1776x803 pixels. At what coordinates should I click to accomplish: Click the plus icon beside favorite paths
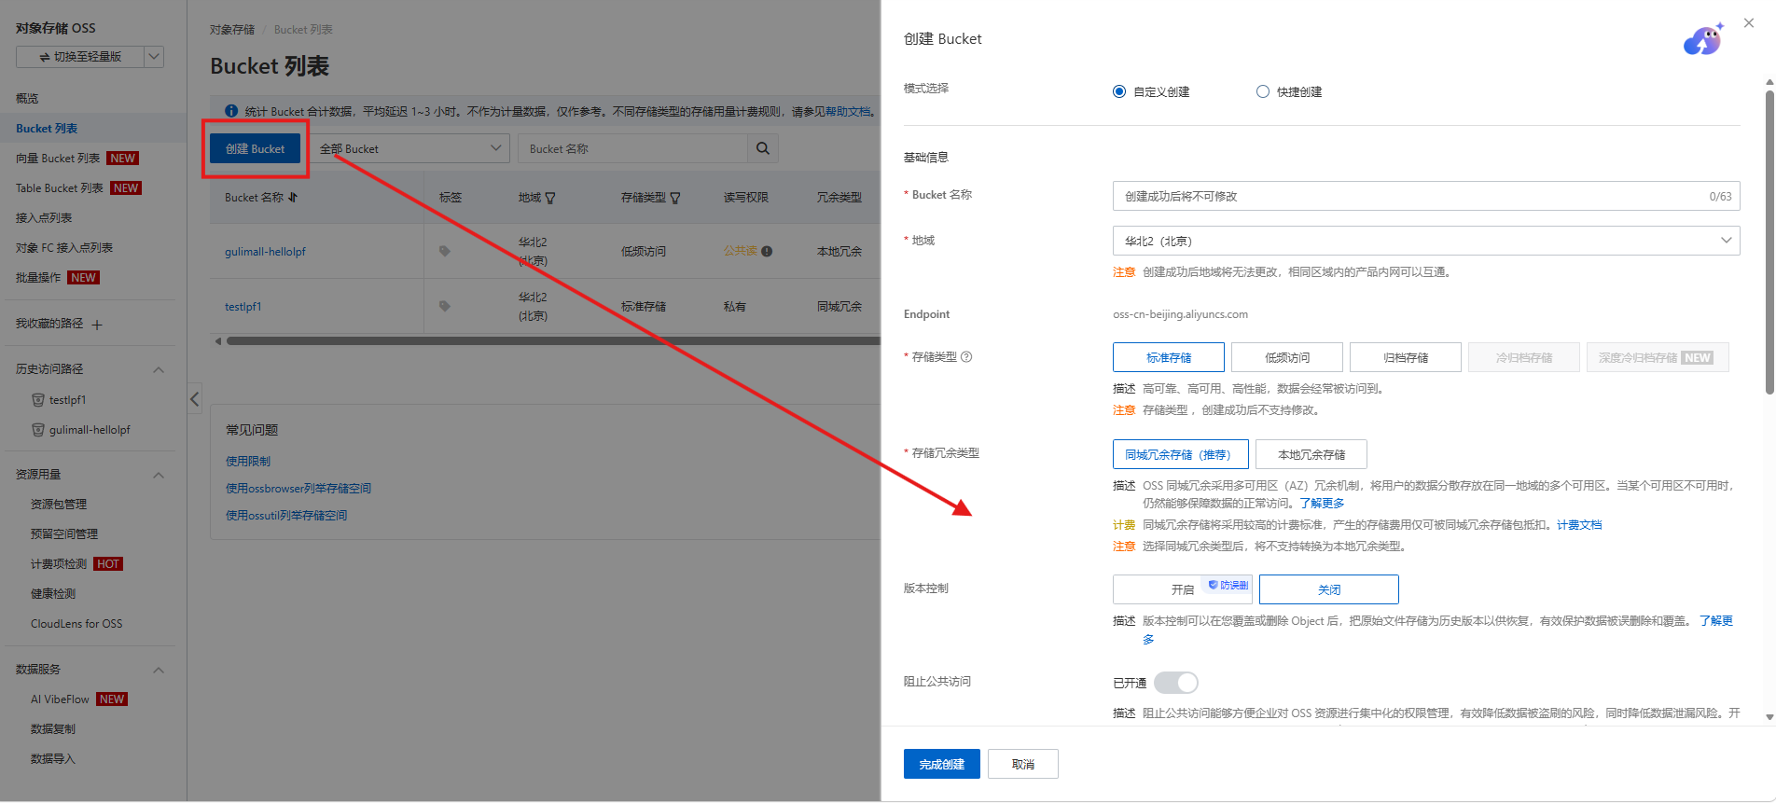point(97,325)
